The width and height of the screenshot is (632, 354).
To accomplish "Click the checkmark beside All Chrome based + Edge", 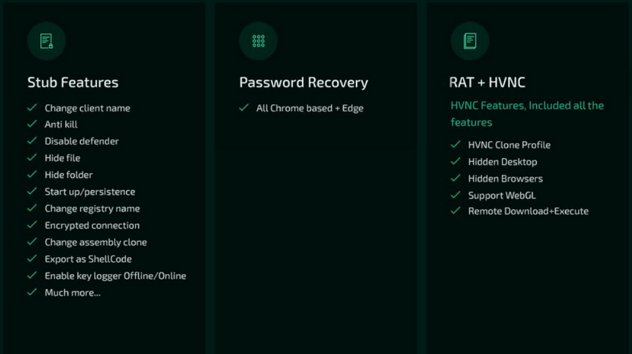I will (x=243, y=108).
